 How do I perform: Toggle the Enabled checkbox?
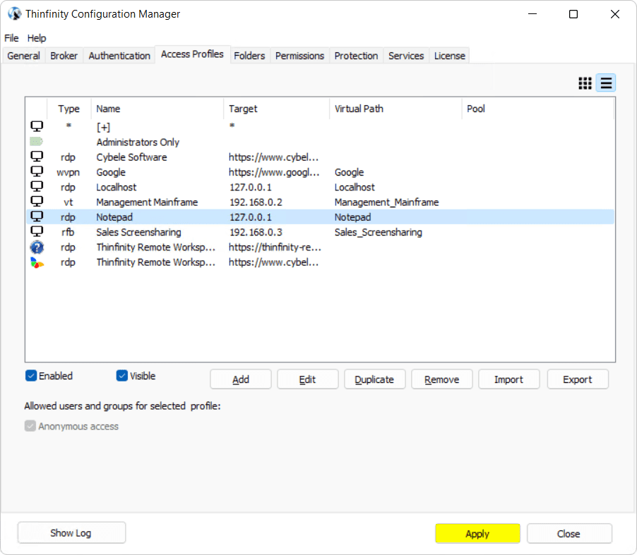coord(31,376)
